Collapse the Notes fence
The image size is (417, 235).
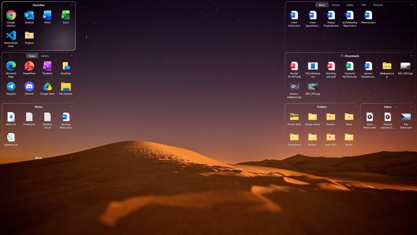[72, 106]
